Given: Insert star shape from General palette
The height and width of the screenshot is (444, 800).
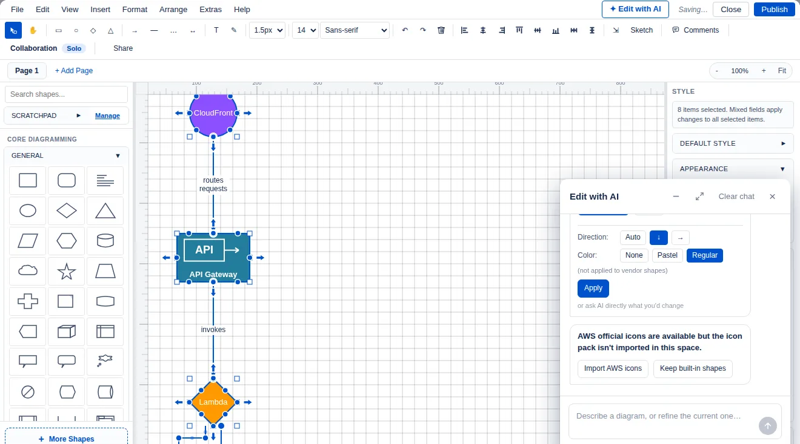Looking at the screenshot, I should (67, 271).
